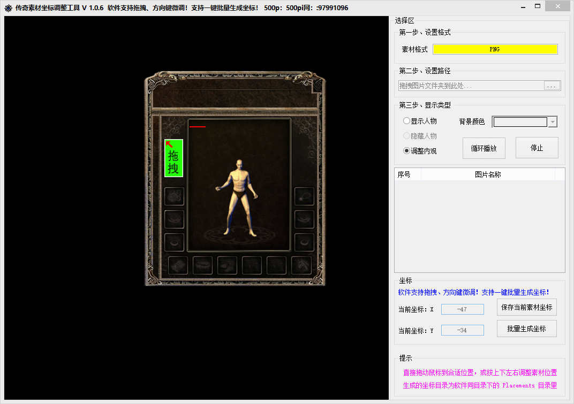The image size is (574, 404).
Task: Click the 停止 stop button
Action: point(537,148)
